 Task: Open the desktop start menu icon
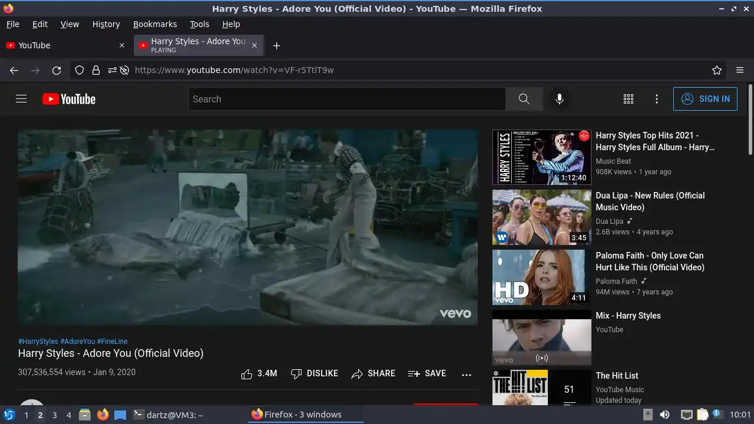(x=9, y=415)
